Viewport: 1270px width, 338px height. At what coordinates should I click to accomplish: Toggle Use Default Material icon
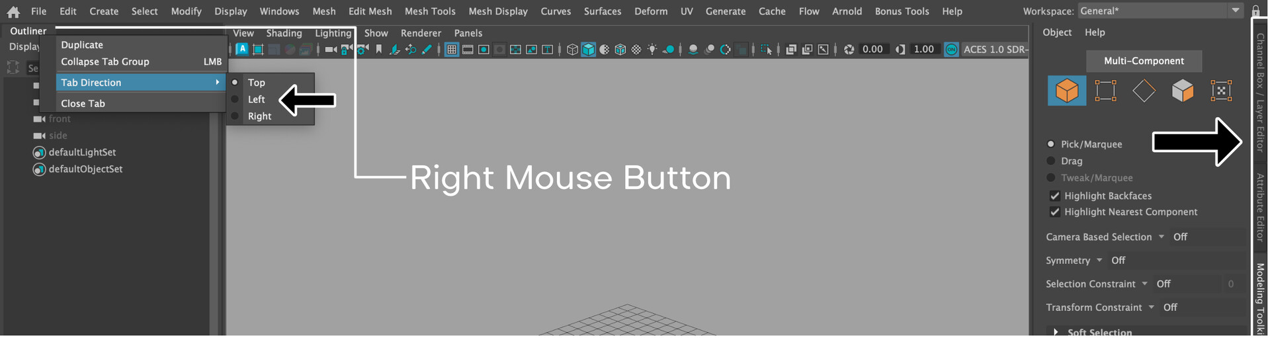point(604,50)
